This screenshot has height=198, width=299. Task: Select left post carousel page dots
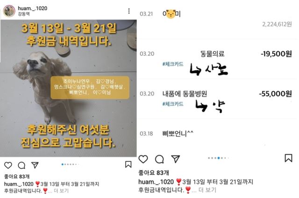pos(70,164)
